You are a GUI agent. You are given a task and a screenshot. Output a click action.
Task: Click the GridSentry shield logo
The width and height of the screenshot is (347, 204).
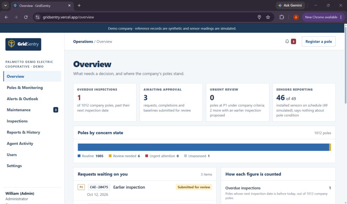(23, 44)
